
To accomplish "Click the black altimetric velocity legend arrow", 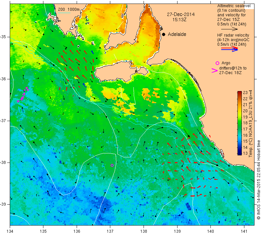I will point(230,29).
